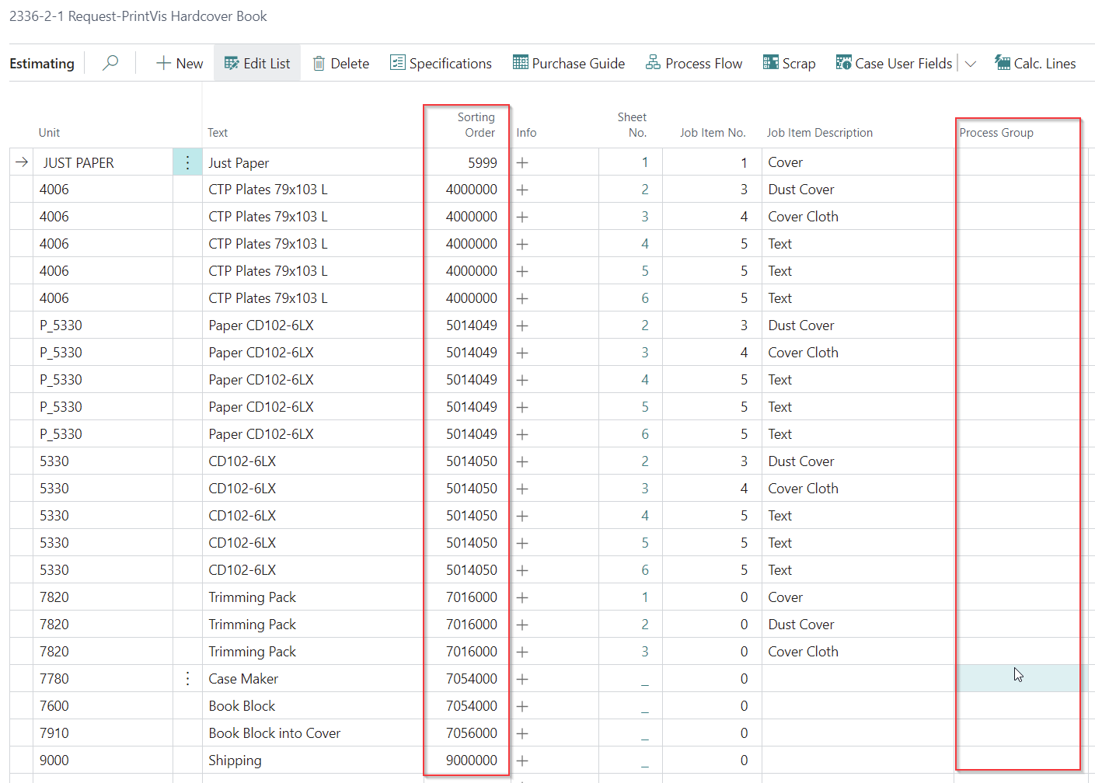Click the Process Group column header
The image size is (1095, 783).
(996, 133)
